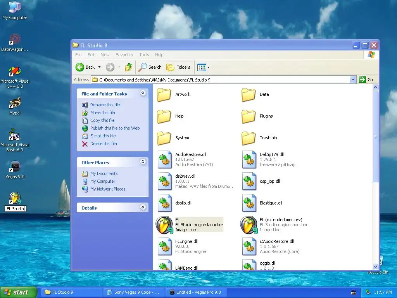Open the File menu
The image size is (397, 298).
tap(78, 55)
